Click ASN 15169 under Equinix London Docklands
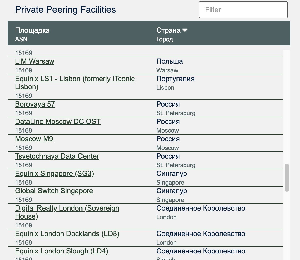 click(23, 243)
